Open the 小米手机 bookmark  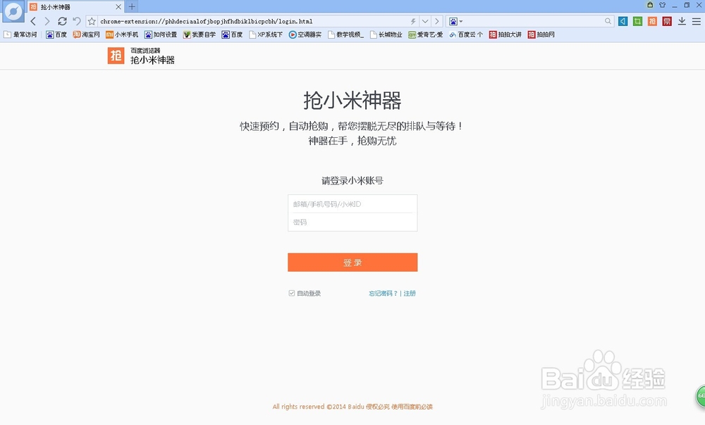pyautogui.click(x=122, y=34)
